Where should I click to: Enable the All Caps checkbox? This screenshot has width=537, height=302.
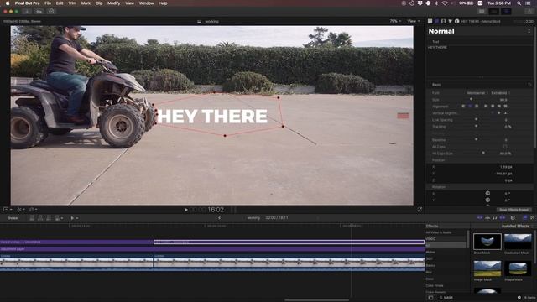pyautogui.click(x=505, y=147)
